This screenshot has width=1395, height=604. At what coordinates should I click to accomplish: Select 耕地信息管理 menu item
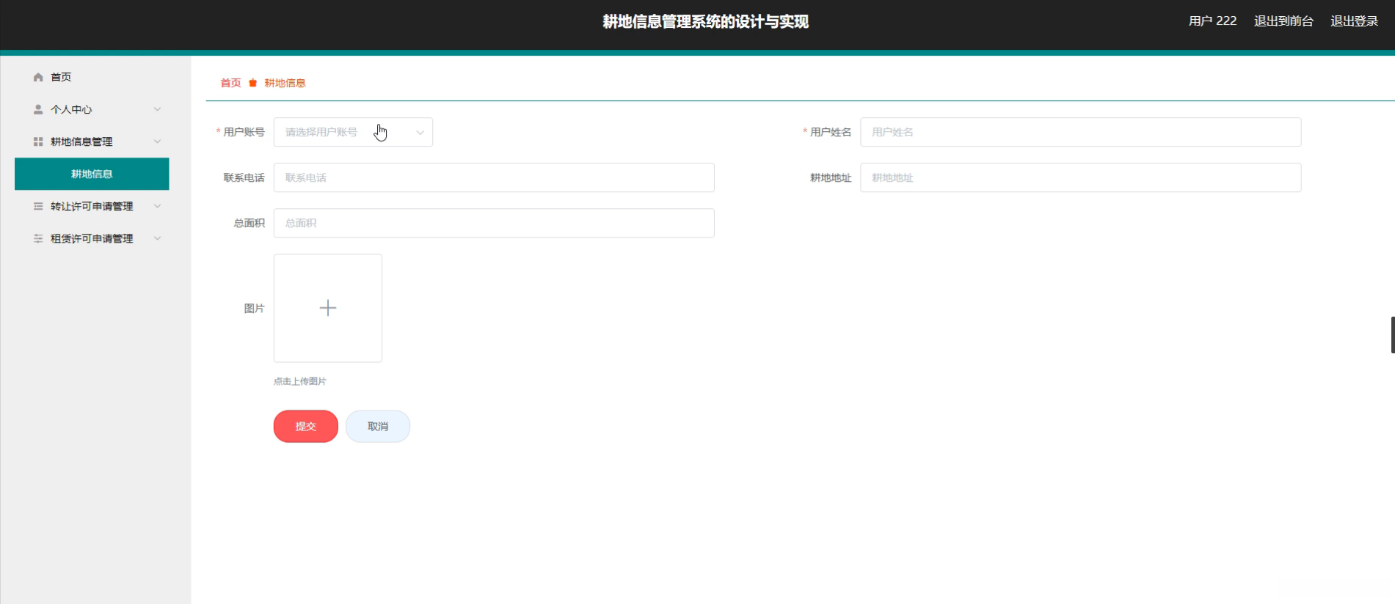click(92, 141)
